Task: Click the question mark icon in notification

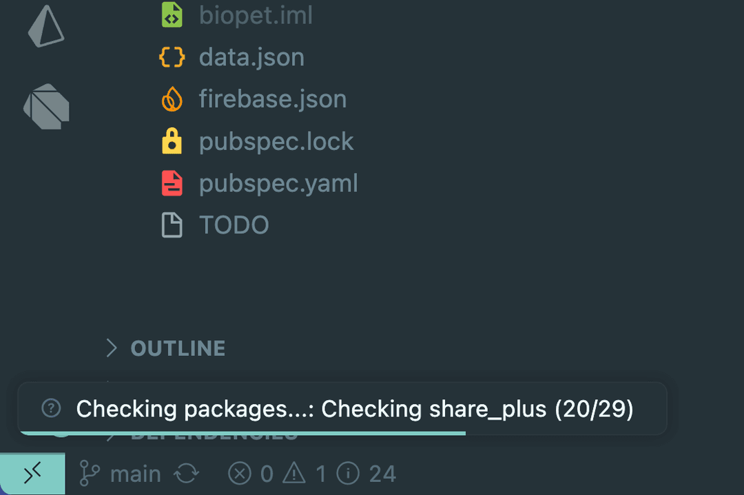Action: coord(51,408)
